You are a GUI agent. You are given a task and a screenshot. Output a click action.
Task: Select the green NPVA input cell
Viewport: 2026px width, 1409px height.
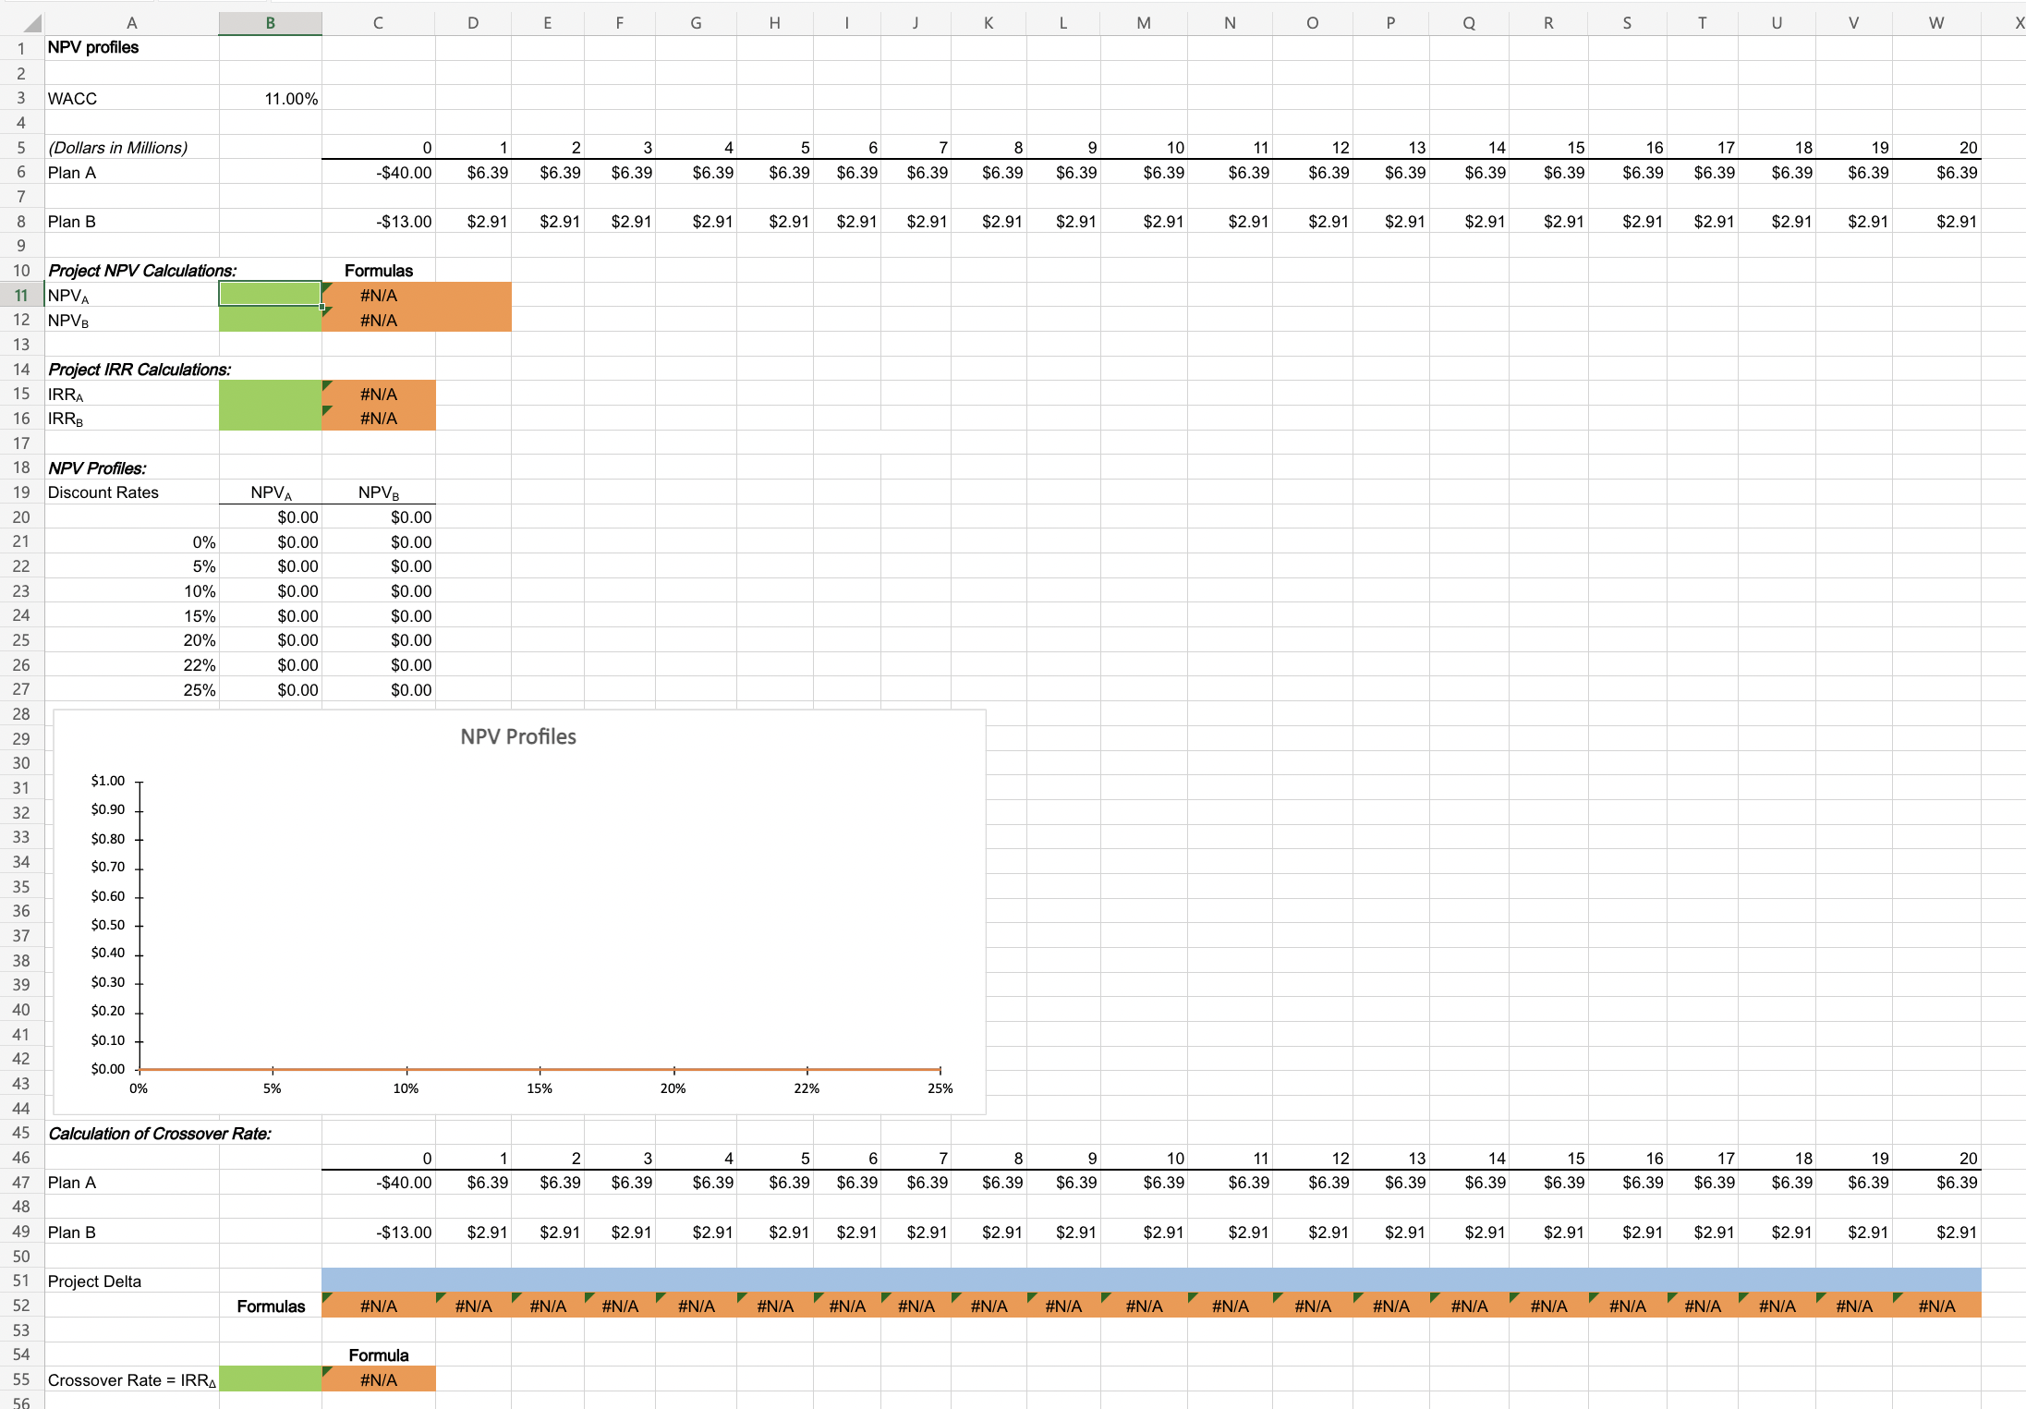pos(269,295)
